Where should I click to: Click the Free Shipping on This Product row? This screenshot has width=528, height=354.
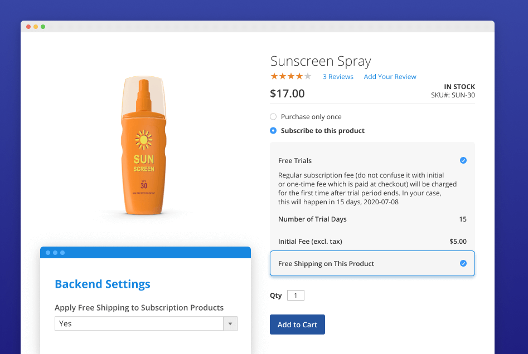tap(357, 263)
